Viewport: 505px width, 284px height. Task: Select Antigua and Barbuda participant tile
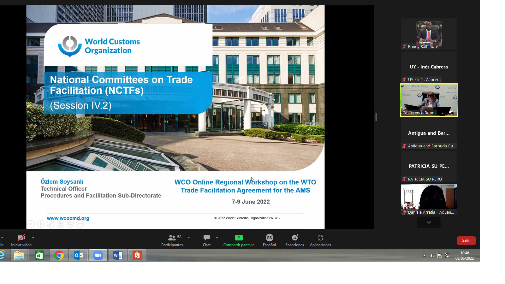(x=429, y=133)
